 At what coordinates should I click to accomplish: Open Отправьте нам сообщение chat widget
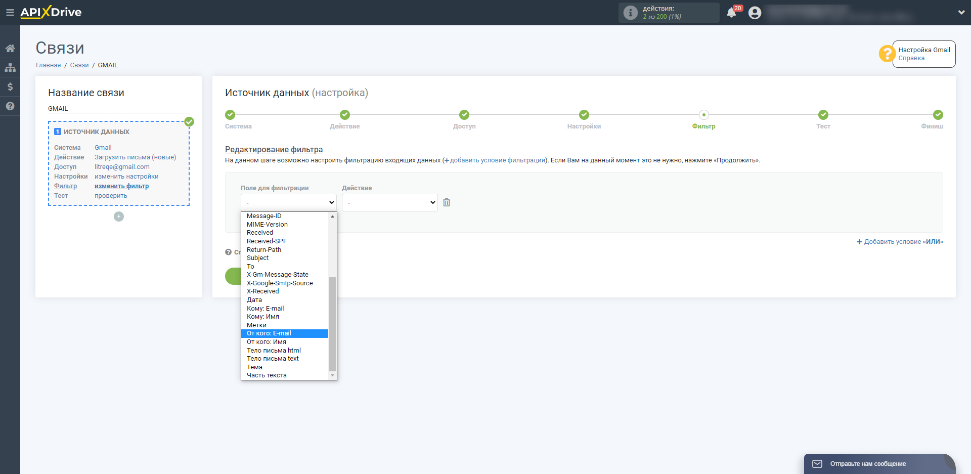pyautogui.click(x=879, y=464)
